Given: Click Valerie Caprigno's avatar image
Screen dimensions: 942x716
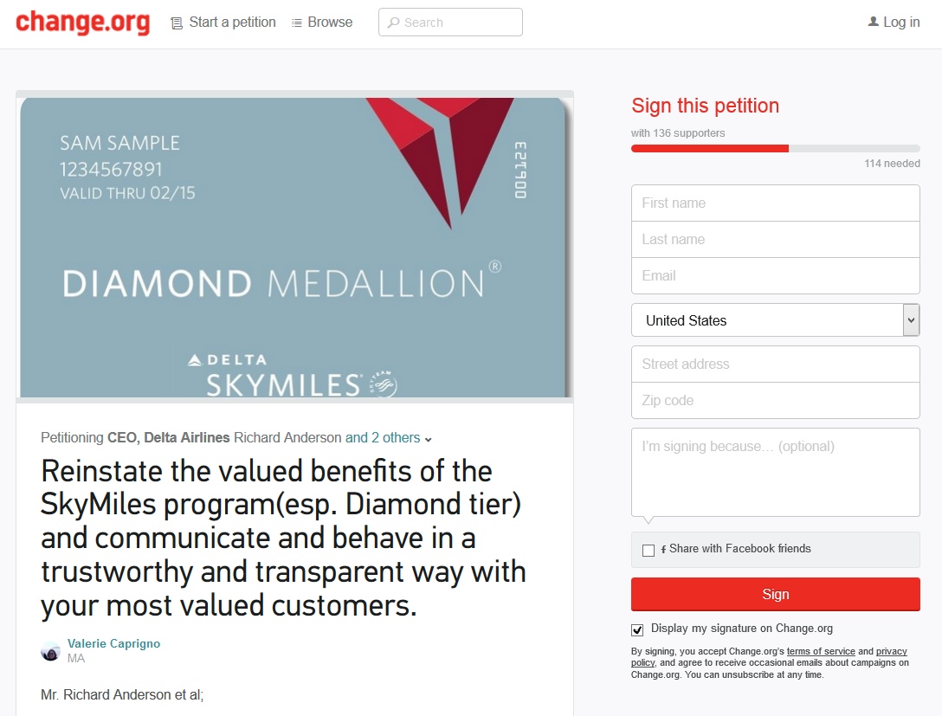Looking at the screenshot, I should (50, 651).
